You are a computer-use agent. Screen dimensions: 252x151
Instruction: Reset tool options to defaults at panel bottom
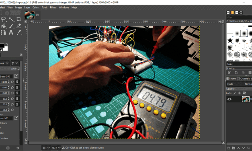(18, 148)
